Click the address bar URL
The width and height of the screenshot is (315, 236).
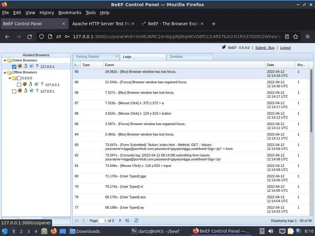(177, 37)
